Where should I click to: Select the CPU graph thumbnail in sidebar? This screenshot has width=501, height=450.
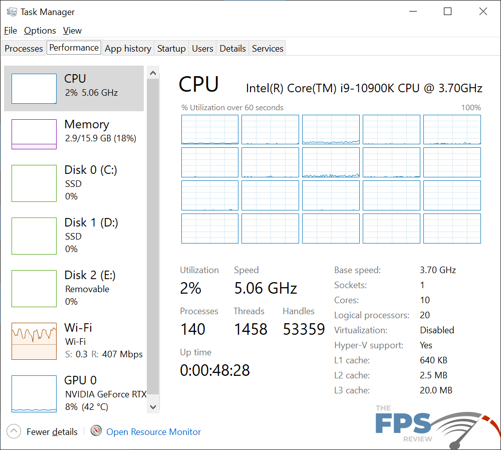[34, 89]
